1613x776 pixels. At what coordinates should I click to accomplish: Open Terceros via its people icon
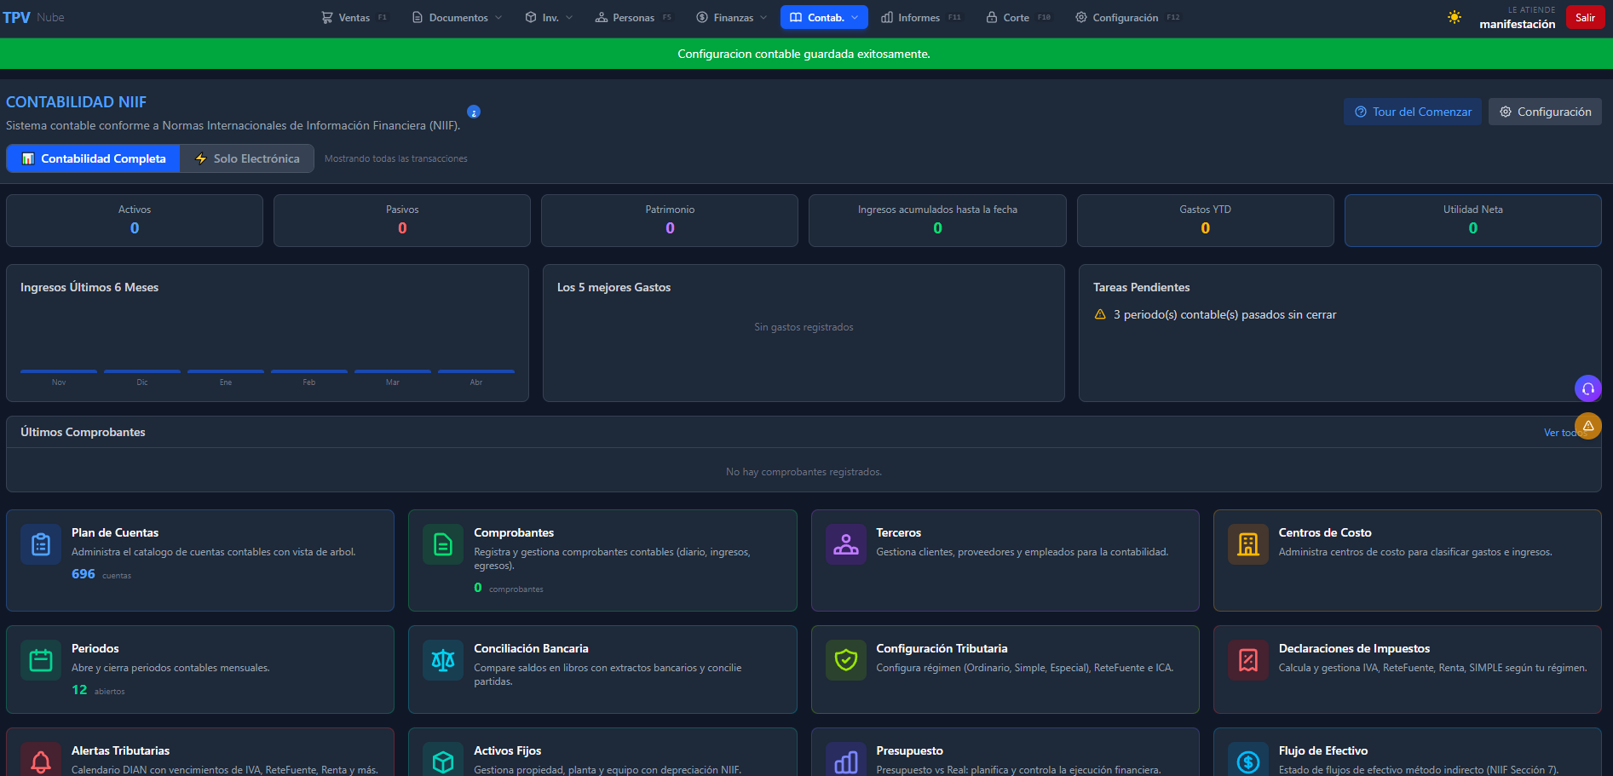click(x=845, y=544)
